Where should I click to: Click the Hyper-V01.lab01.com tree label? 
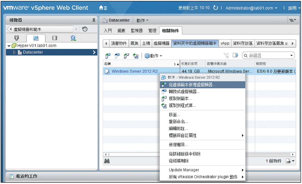tap(37, 46)
